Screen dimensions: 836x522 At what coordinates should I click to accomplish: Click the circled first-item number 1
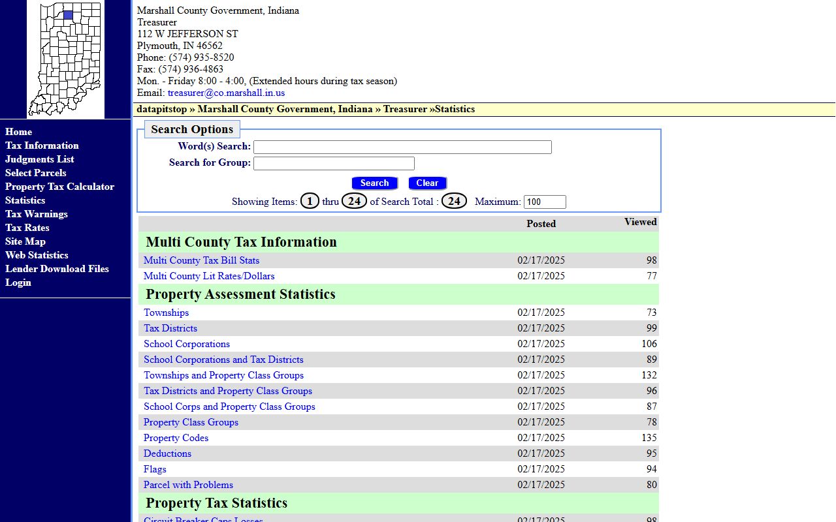coord(310,201)
